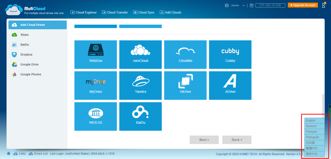331x159 pixels.
Task: Select Français language option
Action: (x=314, y=132)
